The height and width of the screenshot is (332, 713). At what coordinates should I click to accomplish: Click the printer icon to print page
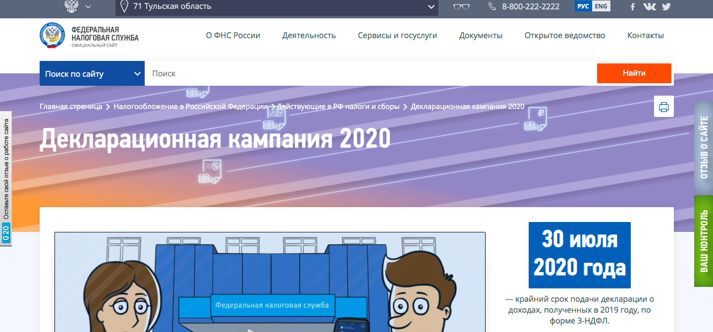[663, 107]
